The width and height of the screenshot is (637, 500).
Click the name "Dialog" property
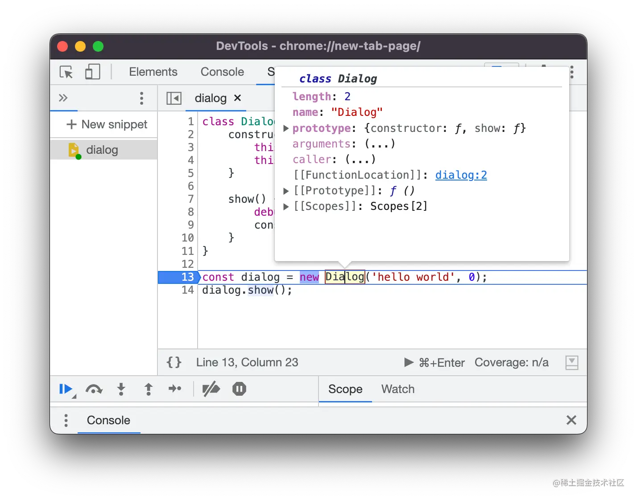click(338, 112)
